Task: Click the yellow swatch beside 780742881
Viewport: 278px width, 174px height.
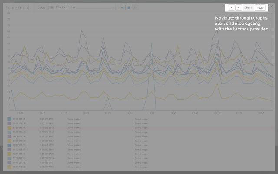Action: coord(9,154)
